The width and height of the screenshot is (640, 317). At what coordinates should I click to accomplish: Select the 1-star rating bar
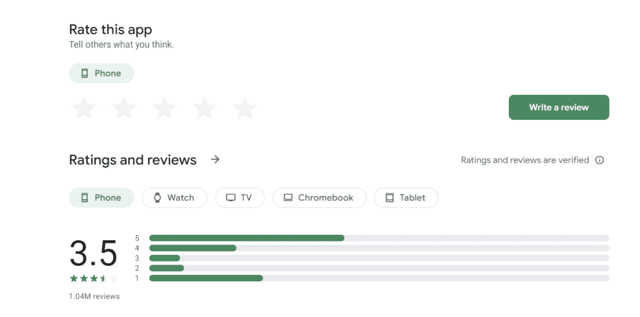click(379, 278)
